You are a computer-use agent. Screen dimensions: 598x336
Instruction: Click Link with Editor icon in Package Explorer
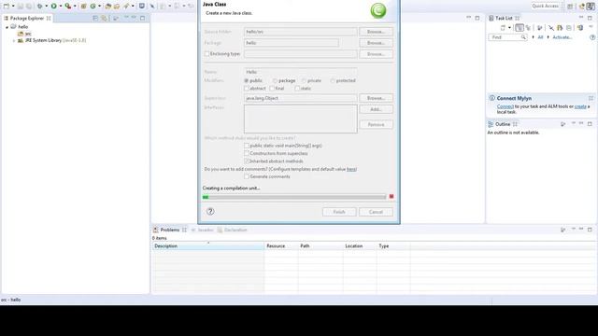[x=104, y=18]
